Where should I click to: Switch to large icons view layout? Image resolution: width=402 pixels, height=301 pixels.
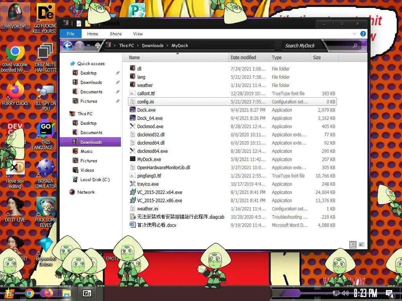362,245
